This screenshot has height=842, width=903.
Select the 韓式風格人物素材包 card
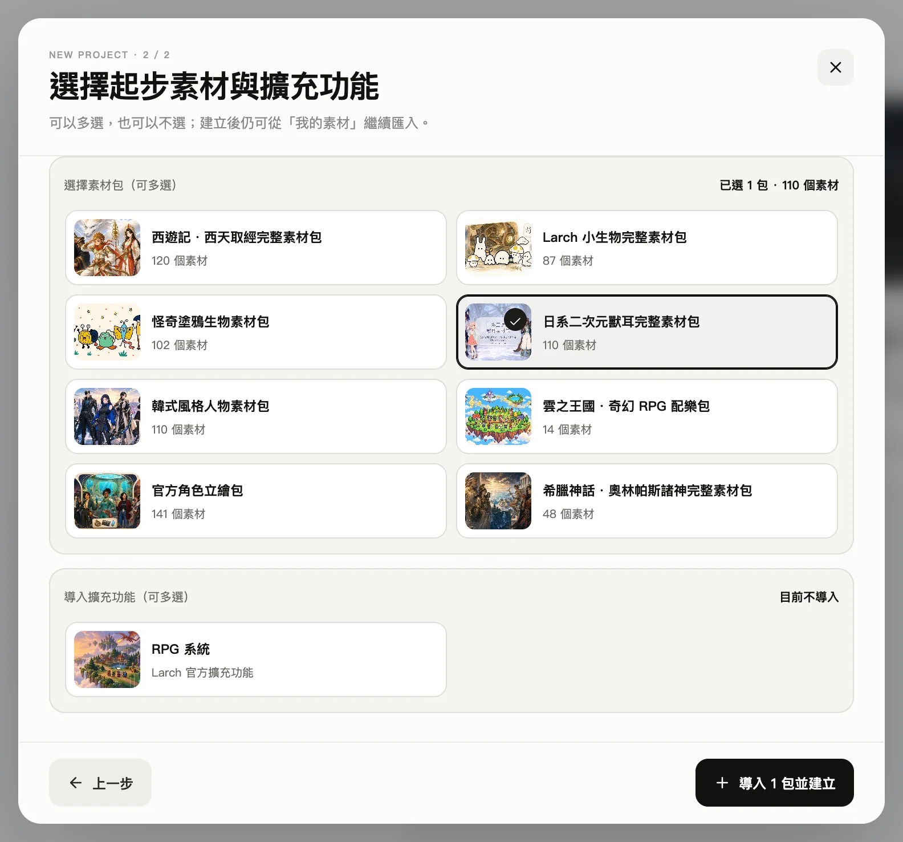[x=256, y=416]
